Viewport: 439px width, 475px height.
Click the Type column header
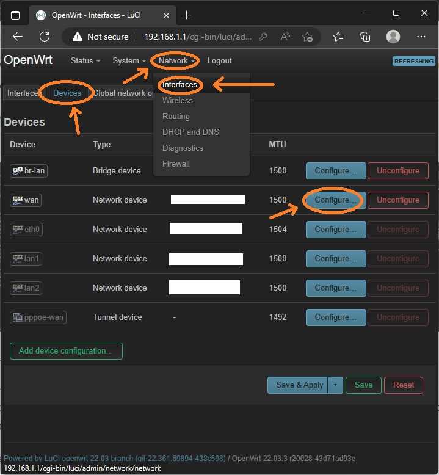[101, 145]
